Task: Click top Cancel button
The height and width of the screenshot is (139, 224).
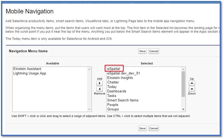Action: [154, 51]
